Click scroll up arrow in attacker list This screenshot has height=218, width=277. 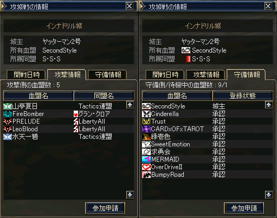pos(130,105)
